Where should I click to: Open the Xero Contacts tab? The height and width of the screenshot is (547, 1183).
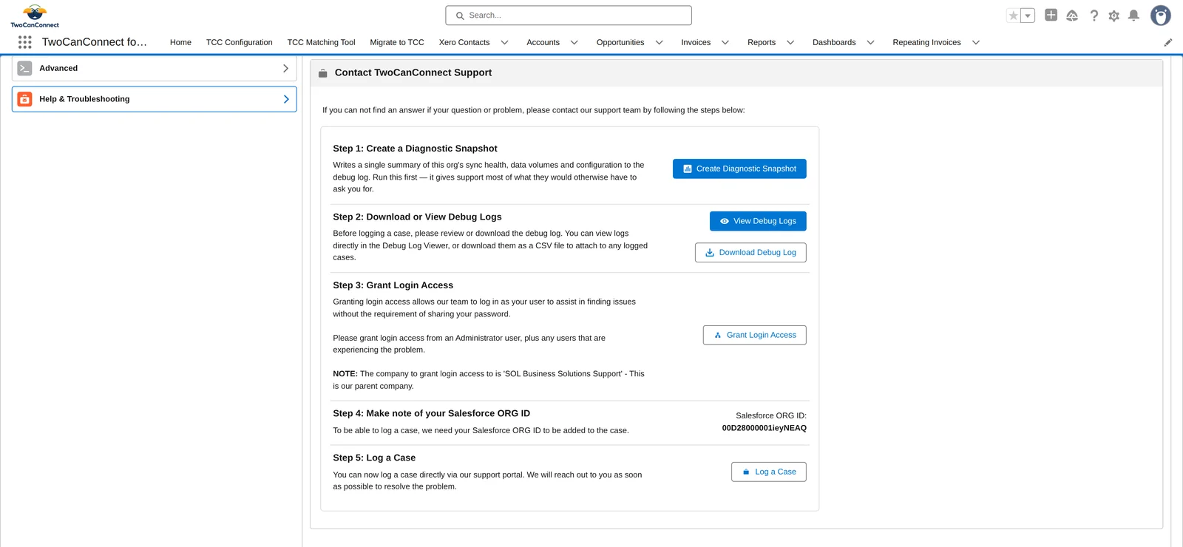coord(464,42)
